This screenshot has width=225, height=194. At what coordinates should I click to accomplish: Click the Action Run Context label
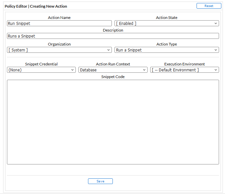(113, 64)
